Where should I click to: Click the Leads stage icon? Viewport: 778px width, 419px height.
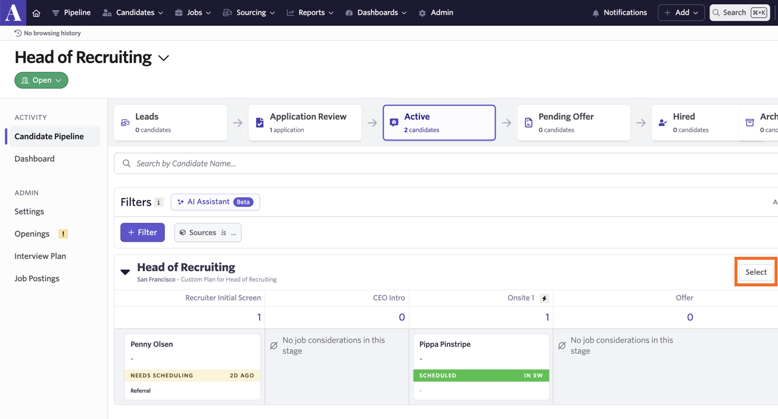125,123
